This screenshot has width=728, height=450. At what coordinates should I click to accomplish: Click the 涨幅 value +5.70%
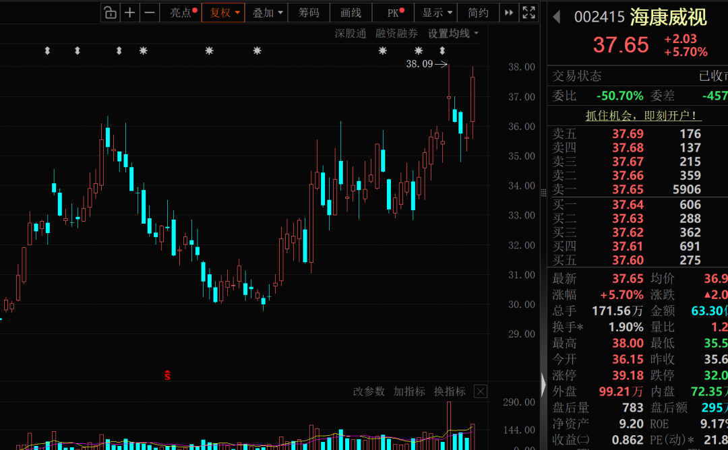(621, 295)
